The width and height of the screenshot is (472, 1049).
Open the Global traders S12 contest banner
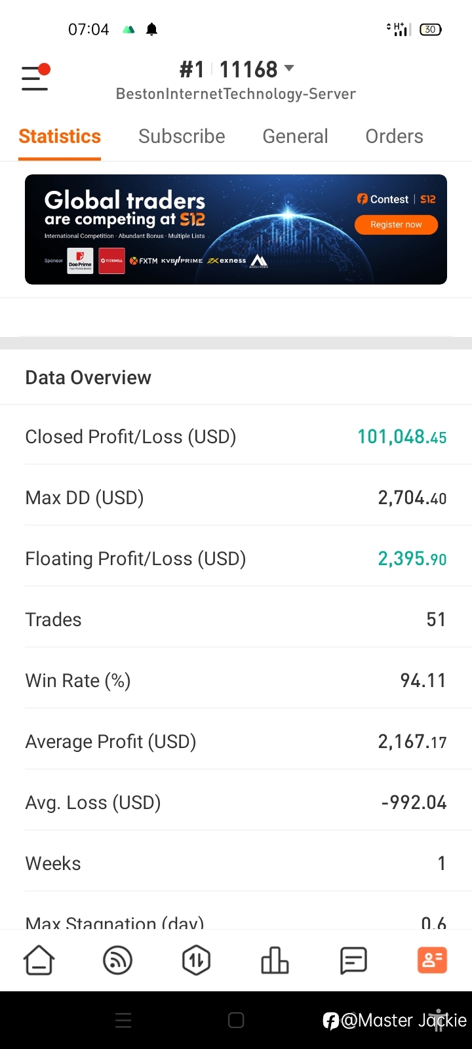pos(236,229)
